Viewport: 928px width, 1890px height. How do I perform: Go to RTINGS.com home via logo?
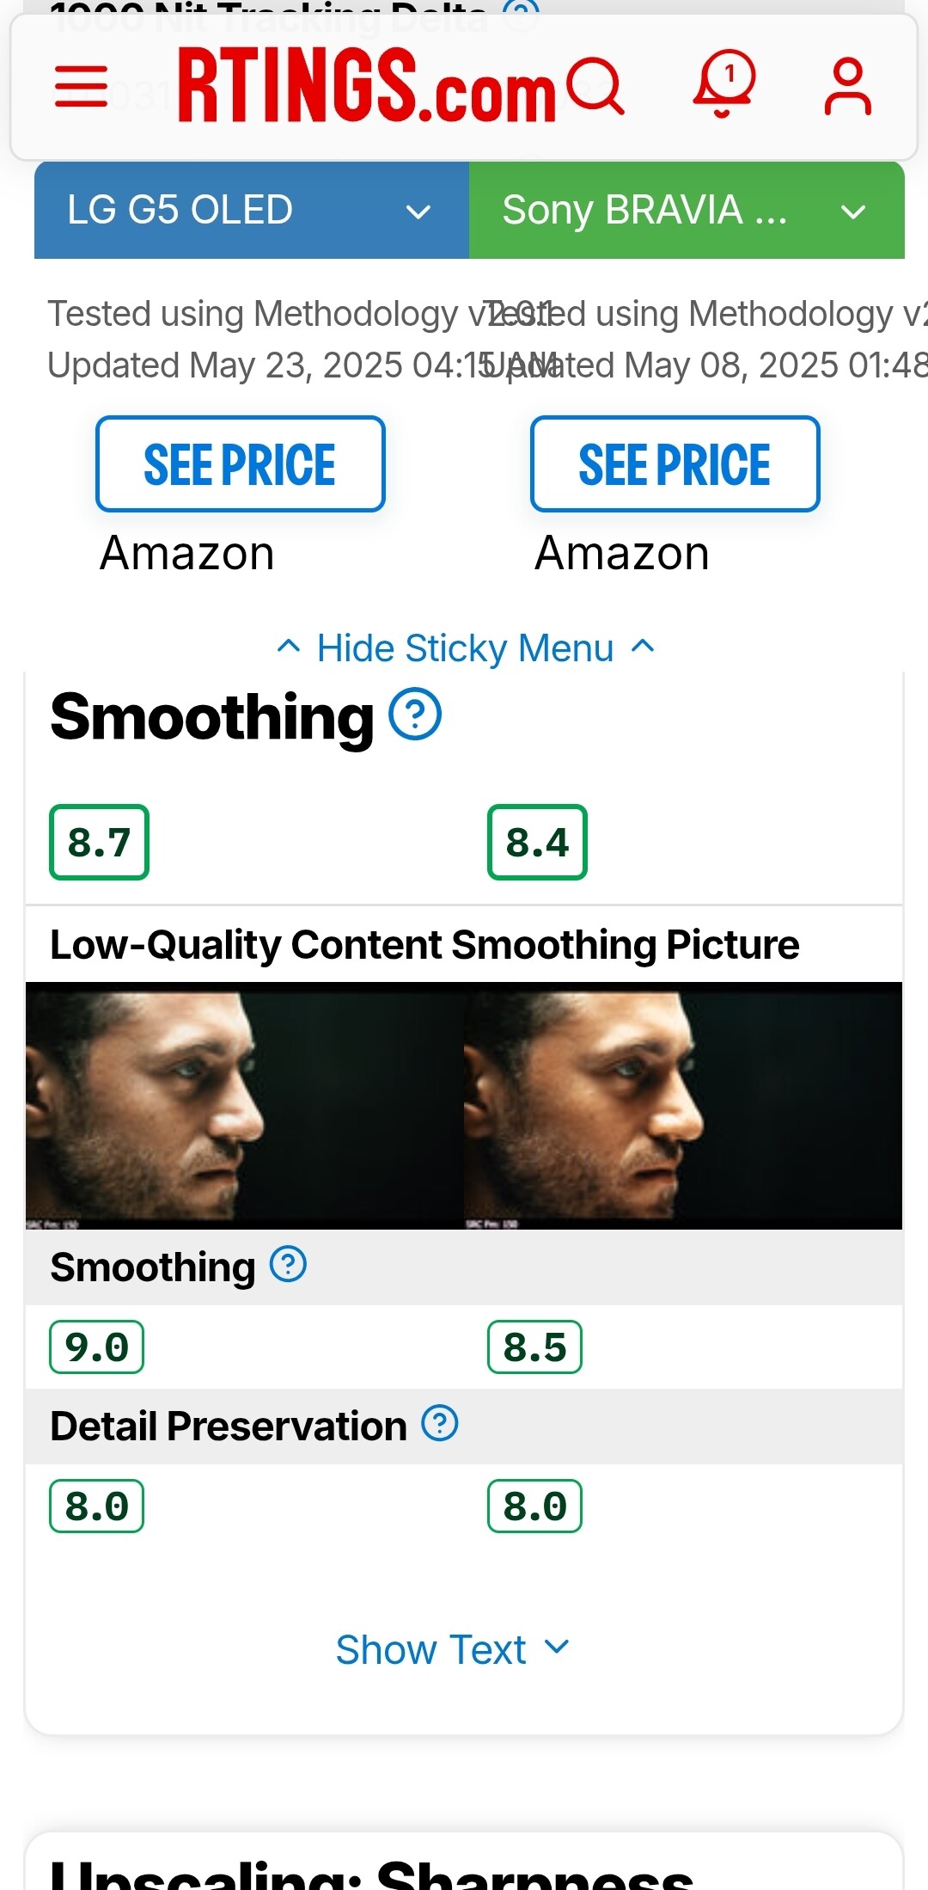pyautogui.click(x=366, y=85)
